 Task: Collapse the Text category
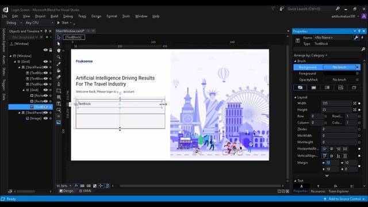(x=295, y=181)
